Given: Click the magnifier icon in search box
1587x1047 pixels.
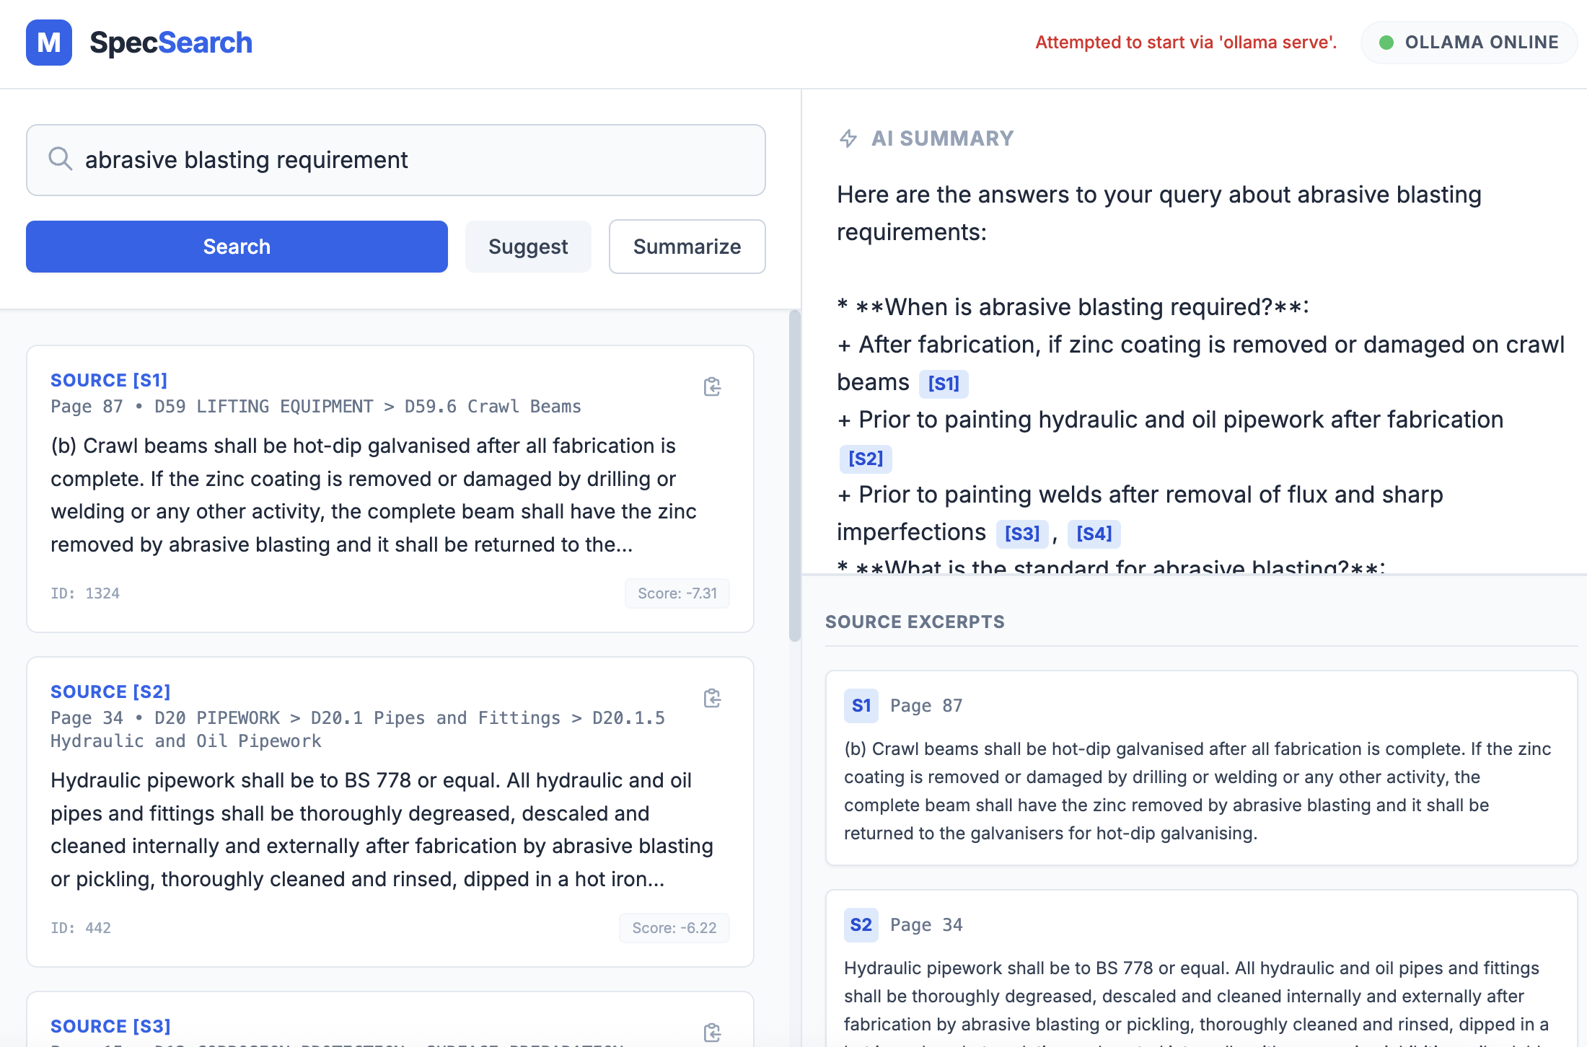Looking at the screenshot, I should (x=61, y=159).
